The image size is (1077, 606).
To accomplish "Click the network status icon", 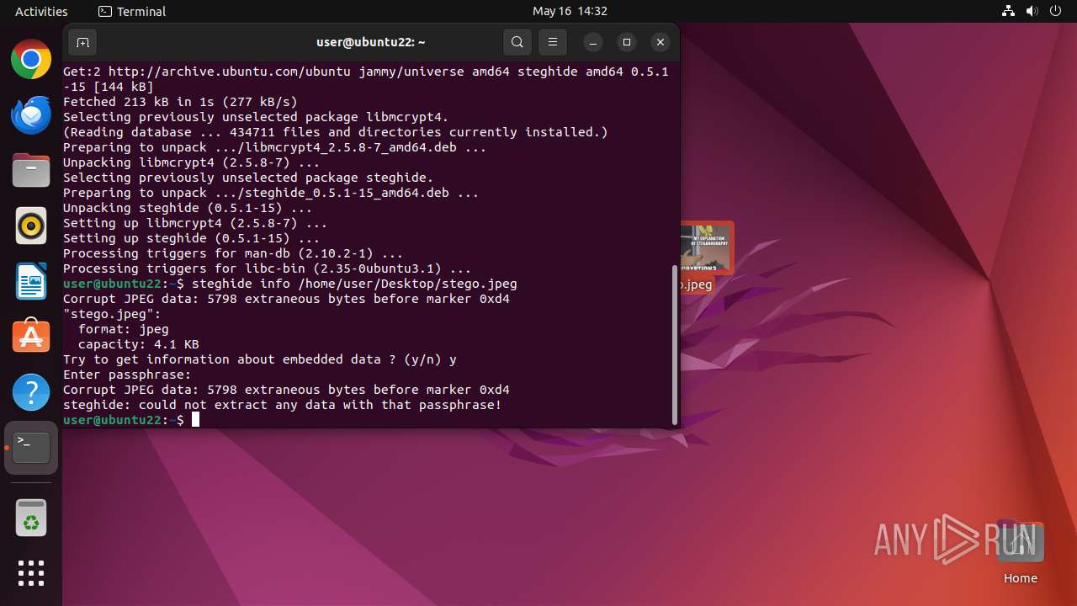I will (1009, 11).
